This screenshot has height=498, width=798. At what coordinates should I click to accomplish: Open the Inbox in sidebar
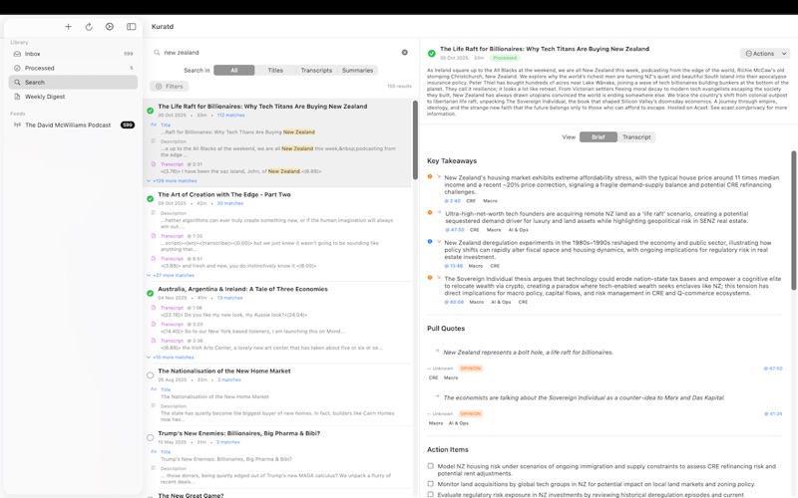(73, 54)
